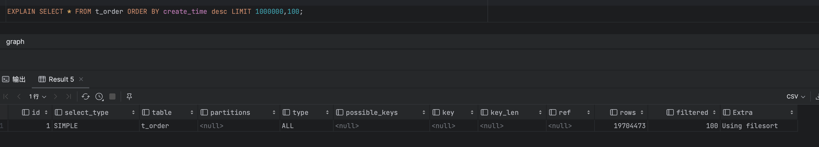Go to the next page arrow
819x147 pixels.
(55, 96)
